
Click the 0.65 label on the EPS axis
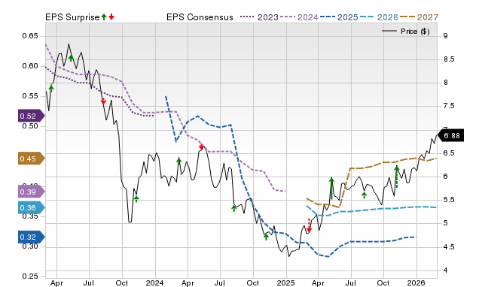pyautogui.click(x=30, y=36)
